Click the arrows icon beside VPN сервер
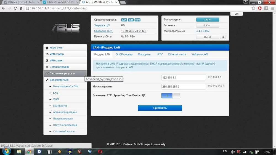Screen dimensions: 276x155 point(47,54)
